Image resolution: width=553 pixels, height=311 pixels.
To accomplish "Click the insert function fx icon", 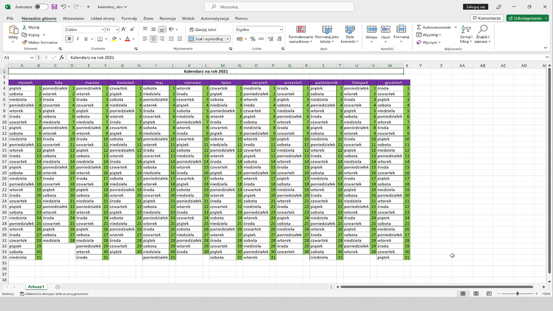I will point(62,58).
